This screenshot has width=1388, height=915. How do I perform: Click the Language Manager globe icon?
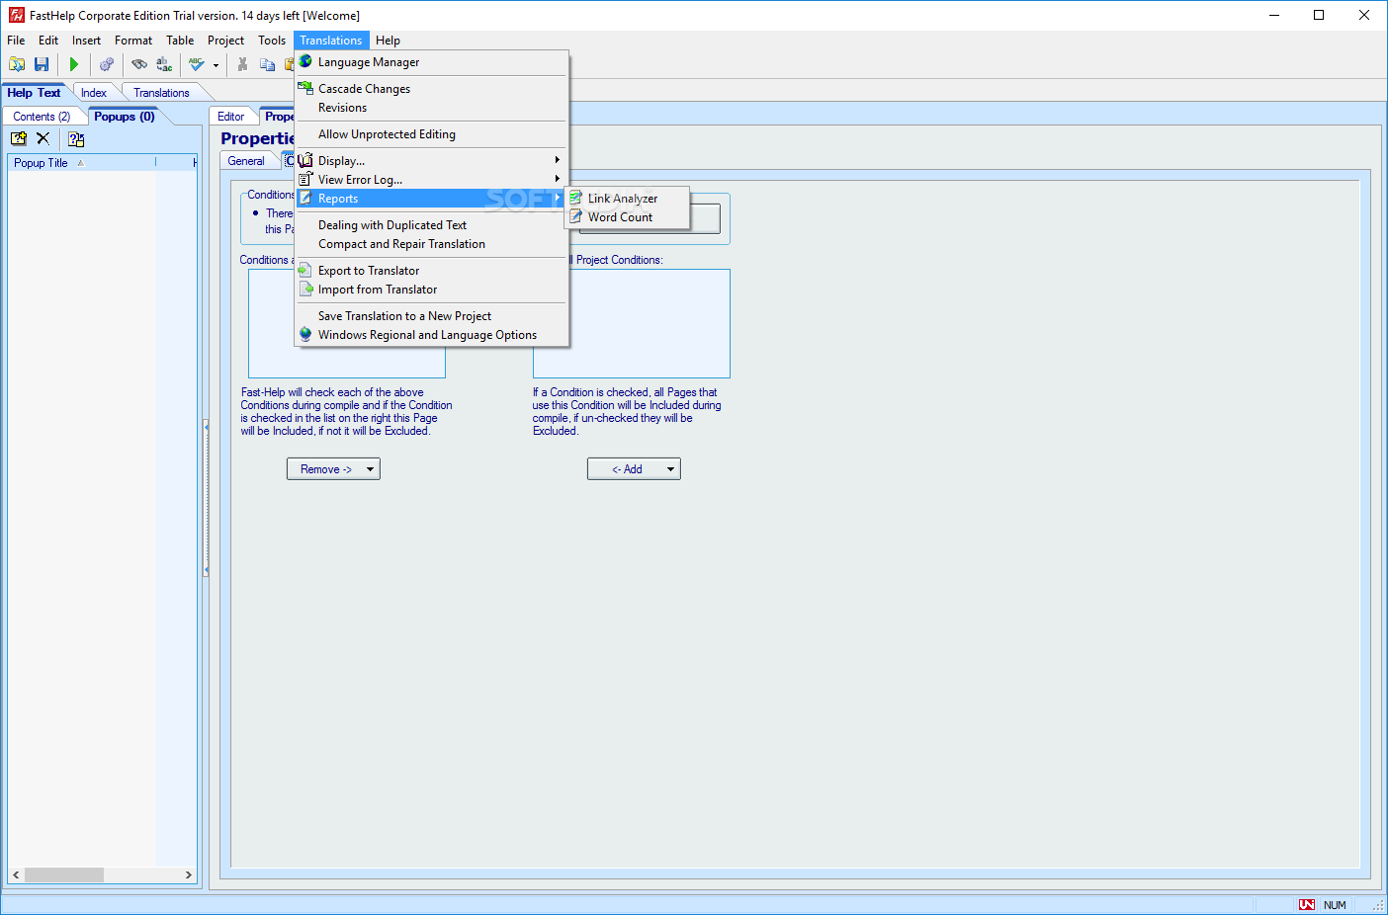(305, 61)
